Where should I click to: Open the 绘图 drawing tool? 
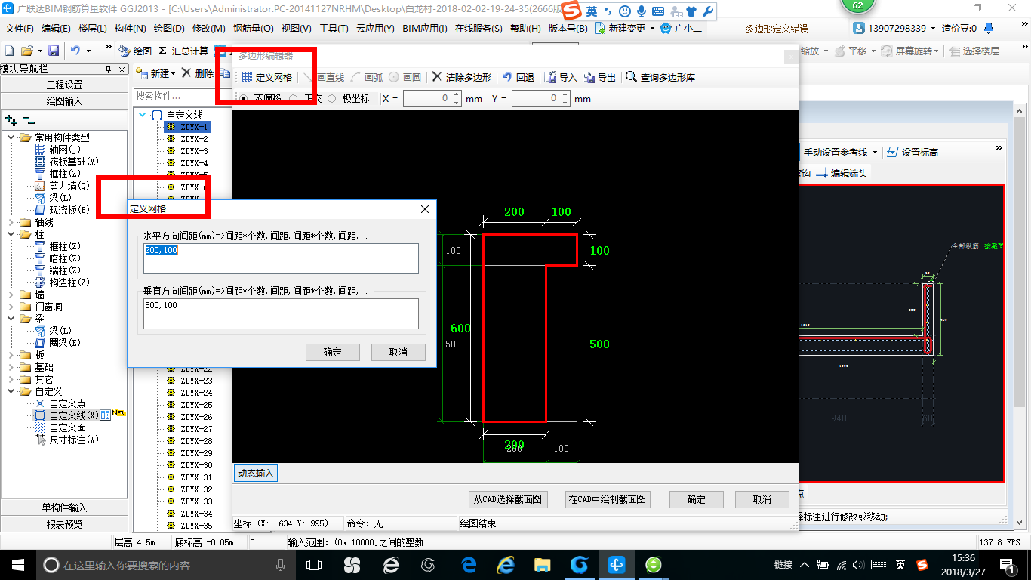pos(135,51)
